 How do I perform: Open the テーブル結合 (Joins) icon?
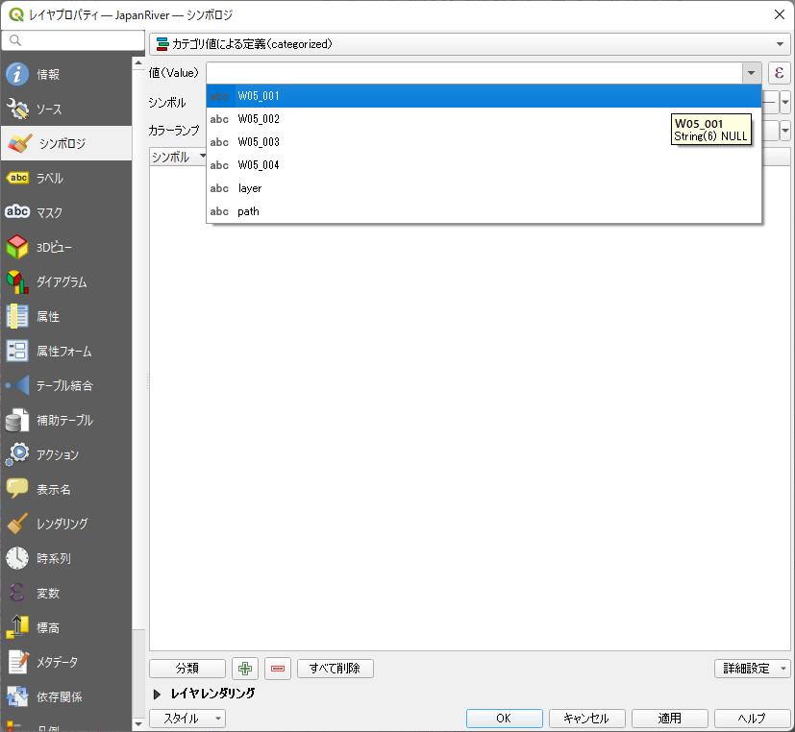point(17,386)
